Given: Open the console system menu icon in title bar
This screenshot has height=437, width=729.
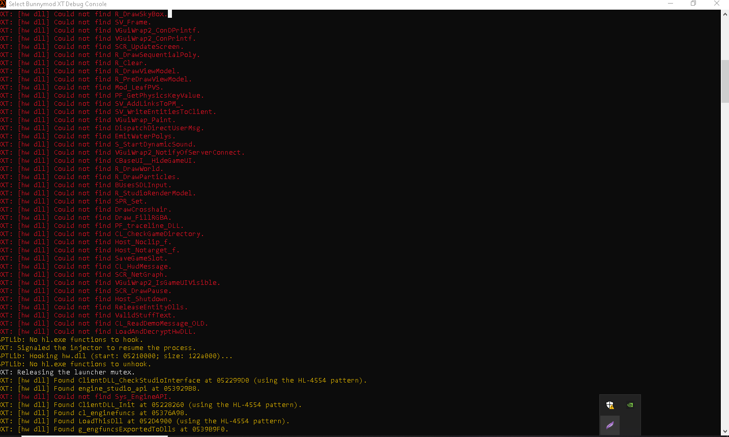Looking at the screenshot, I should point(3,4).
